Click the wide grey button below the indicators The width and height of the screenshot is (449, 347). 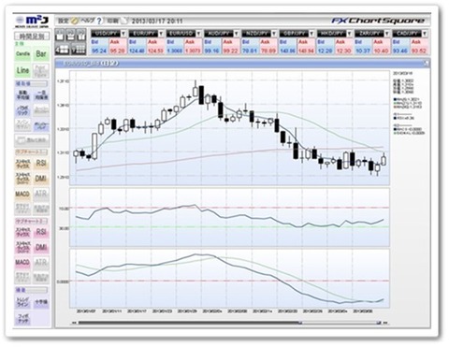[32, 140]
